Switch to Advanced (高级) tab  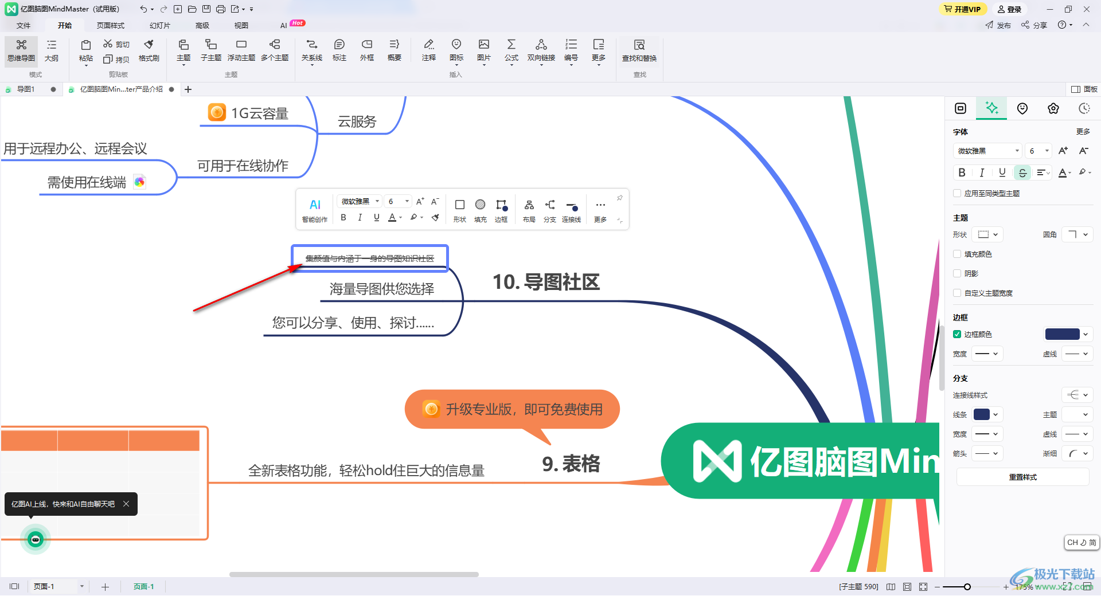[x=202, y=25]
